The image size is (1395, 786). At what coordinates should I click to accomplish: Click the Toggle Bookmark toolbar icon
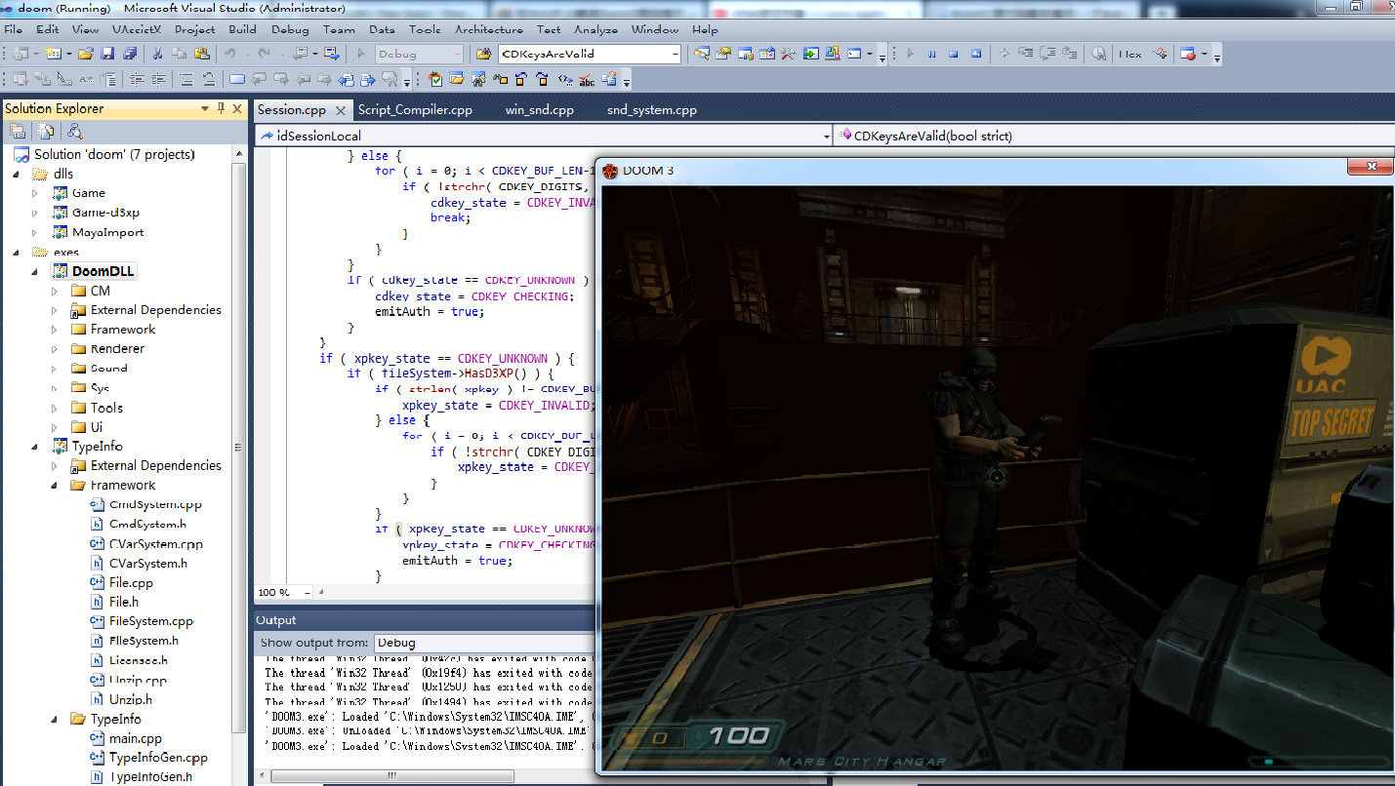click(237, 79)
